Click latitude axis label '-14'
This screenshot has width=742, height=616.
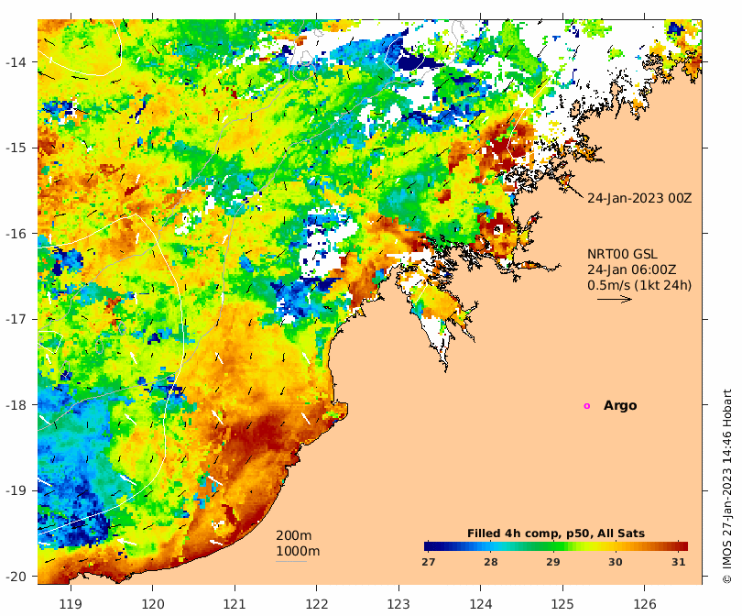pyautogui.click(x=16, y=62)
